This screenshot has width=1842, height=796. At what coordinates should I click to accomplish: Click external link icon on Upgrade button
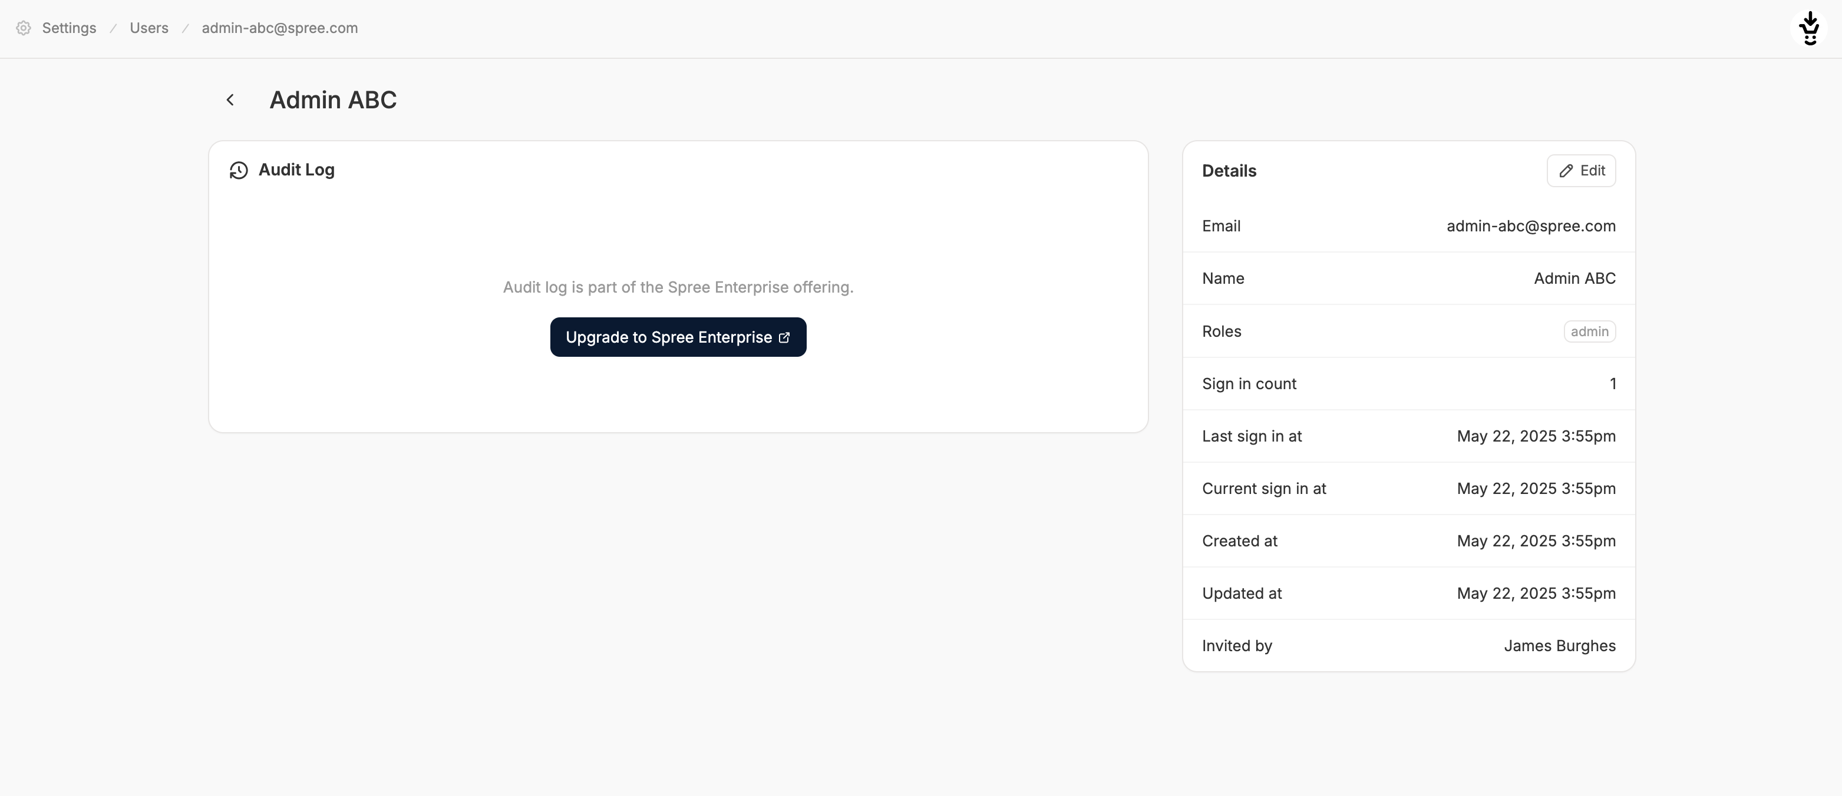click(x=784, y=337)
